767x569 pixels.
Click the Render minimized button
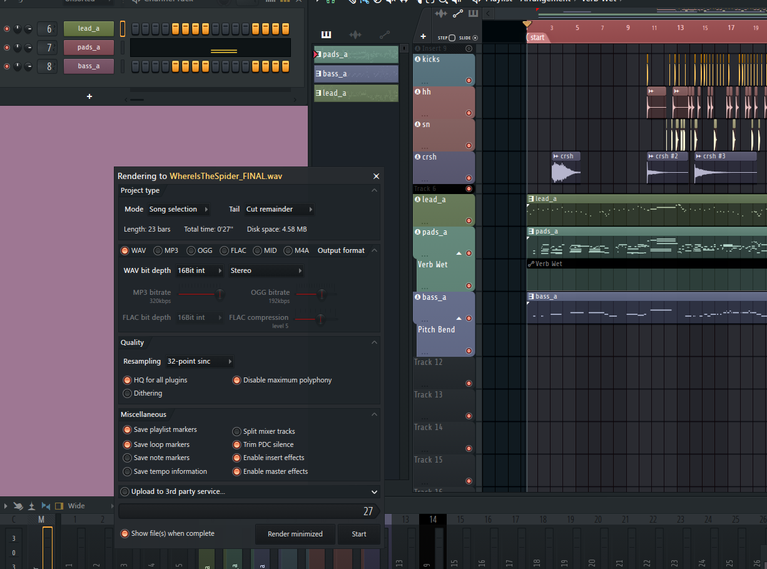(295, 534)
